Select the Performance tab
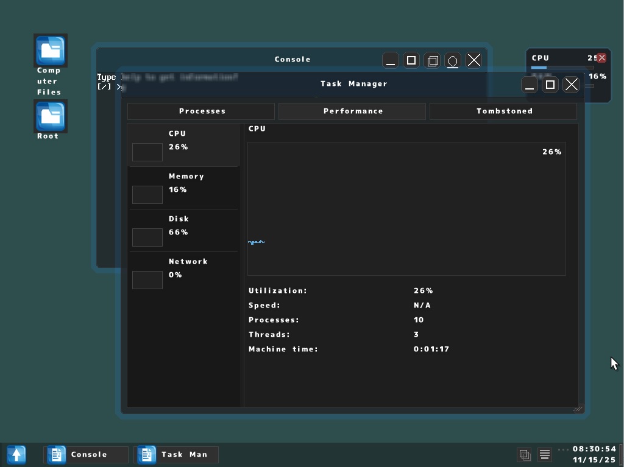Screen dimensions: 624x467 coord(352,111)
